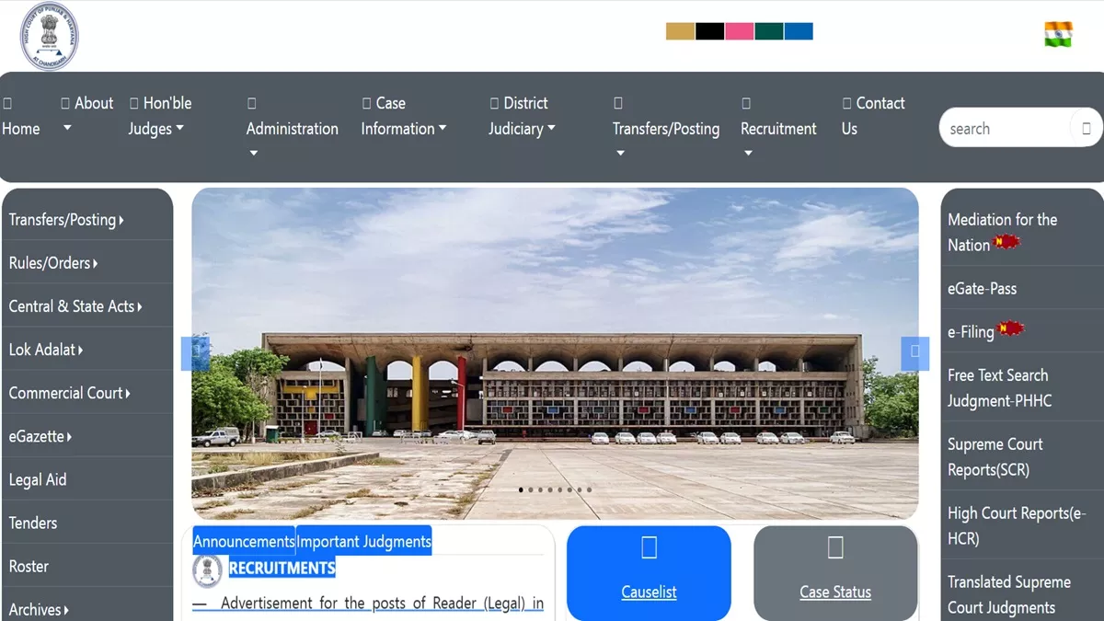The width and height of the screenshot is (1104, 621).
Task: Go to Home in navigation bar
Action: pyautogui.click(x=21, y=116)
